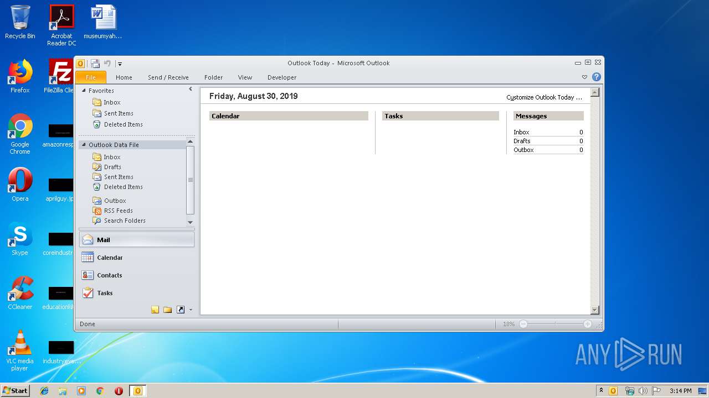Click Internet Explorer taskbar icon
This screenshot has width=709, height=398.
click(x=44, y=391)
